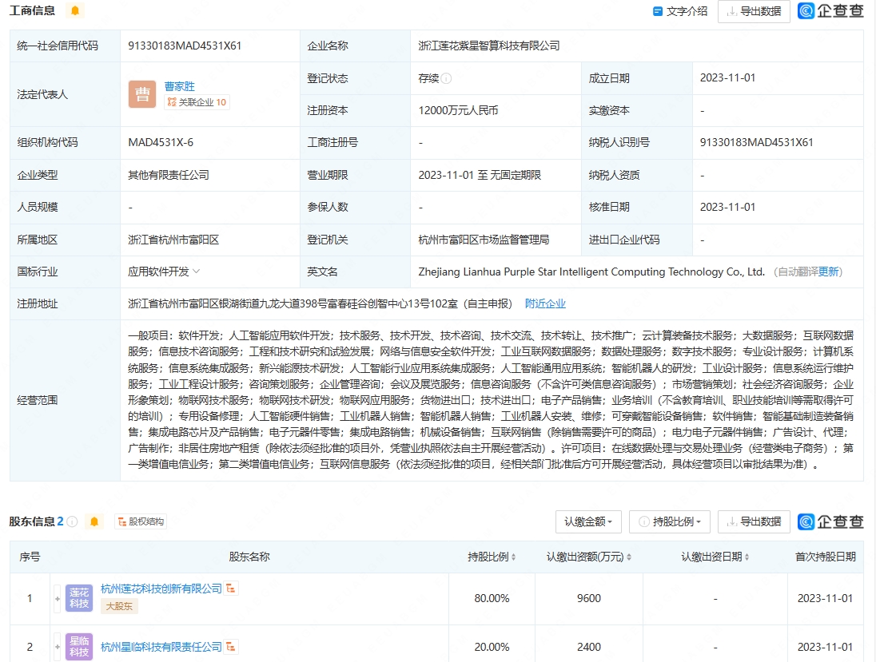Click 2023-11-01 至 无固定期限 business term
Image resolution: width=876 pixels, height=662 pixels.
click(x=480, y=175)
